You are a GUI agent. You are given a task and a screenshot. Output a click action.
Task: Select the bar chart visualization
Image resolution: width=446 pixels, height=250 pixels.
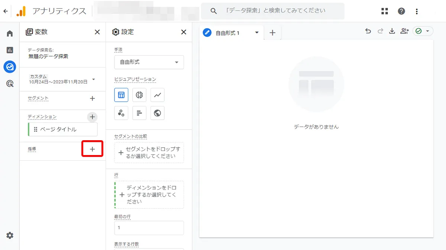click(139, 113)
